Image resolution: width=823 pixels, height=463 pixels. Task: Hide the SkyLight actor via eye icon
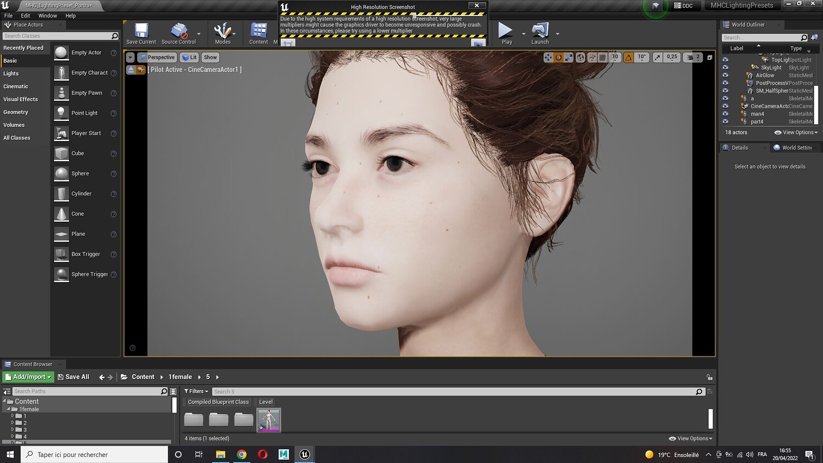tap(725, 67)
